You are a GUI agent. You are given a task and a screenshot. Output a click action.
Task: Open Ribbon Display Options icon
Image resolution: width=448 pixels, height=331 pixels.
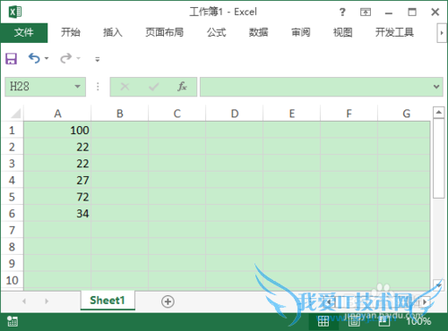pos(366,13)
